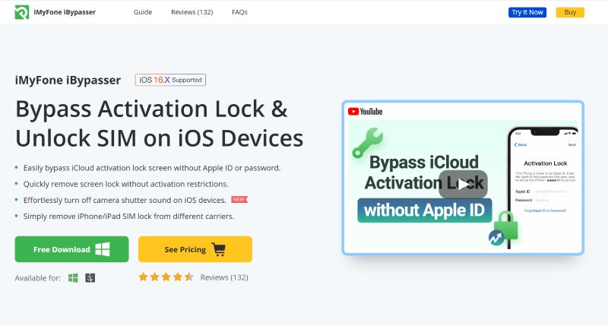Open the Guide menu item
This screenshot has width=608, height=326.
point(142,12)
